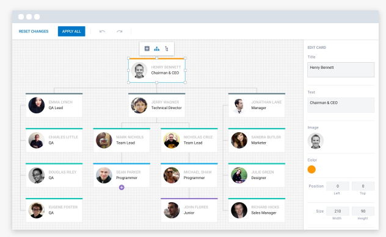Pick the orange color swatch
386x237 pixels.
[x=311, y=169]
